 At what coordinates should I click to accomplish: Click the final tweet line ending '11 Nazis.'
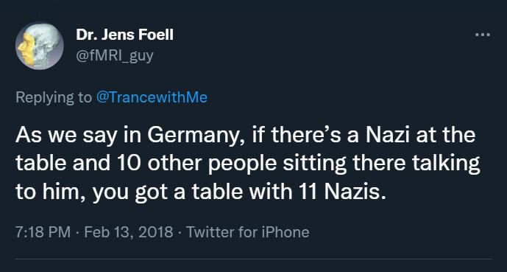201,192
